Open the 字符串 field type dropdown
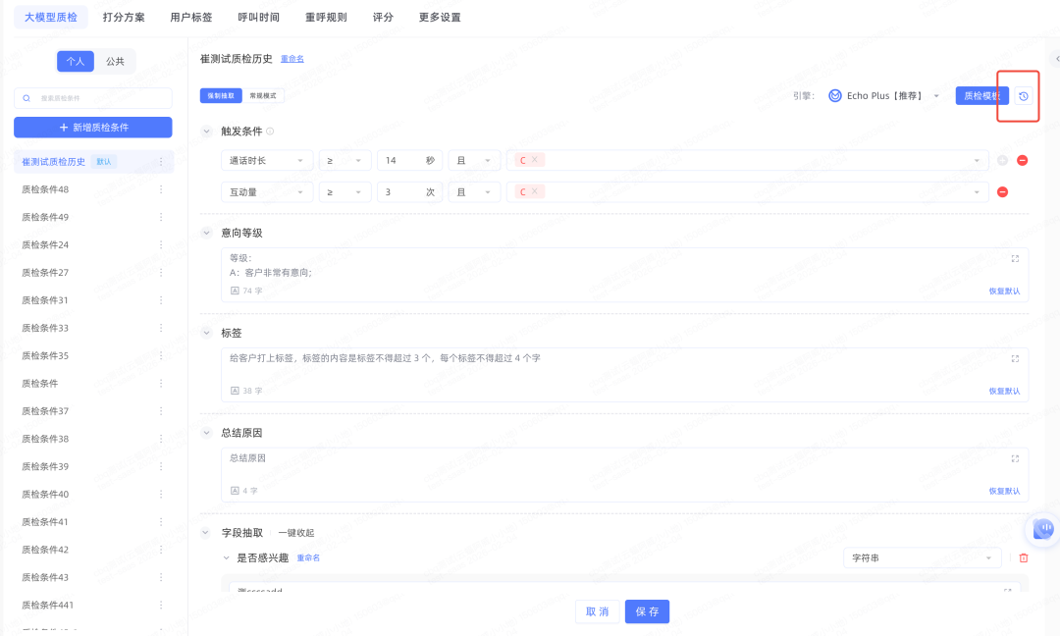Image resolution: width=1060 pixels, height=636 pixels. pos(922,558)
